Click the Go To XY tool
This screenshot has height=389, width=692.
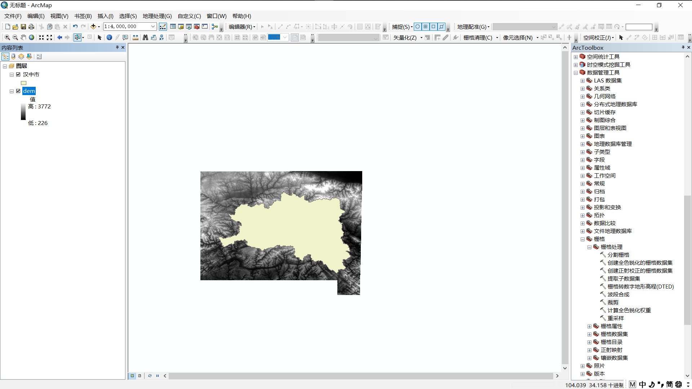pyautogui.click(x=161, y=37)
